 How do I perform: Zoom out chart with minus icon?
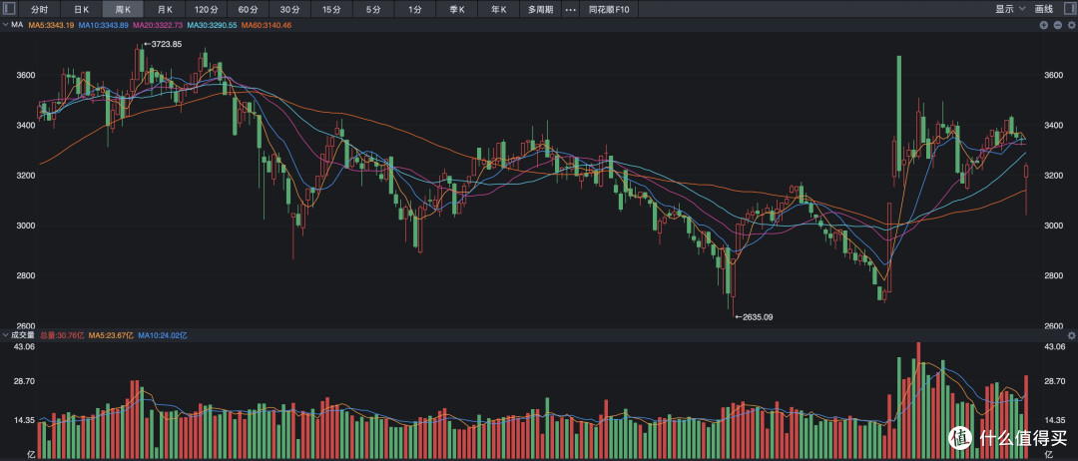pyautogui.click(x=1057, y=25)
